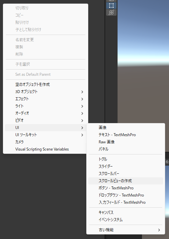Image resolution: width=169 pixels, height=239 pixels.
Task: Expand the エフェクト submenu arrow
Action: pyautogui.click(x=82, y=99)
